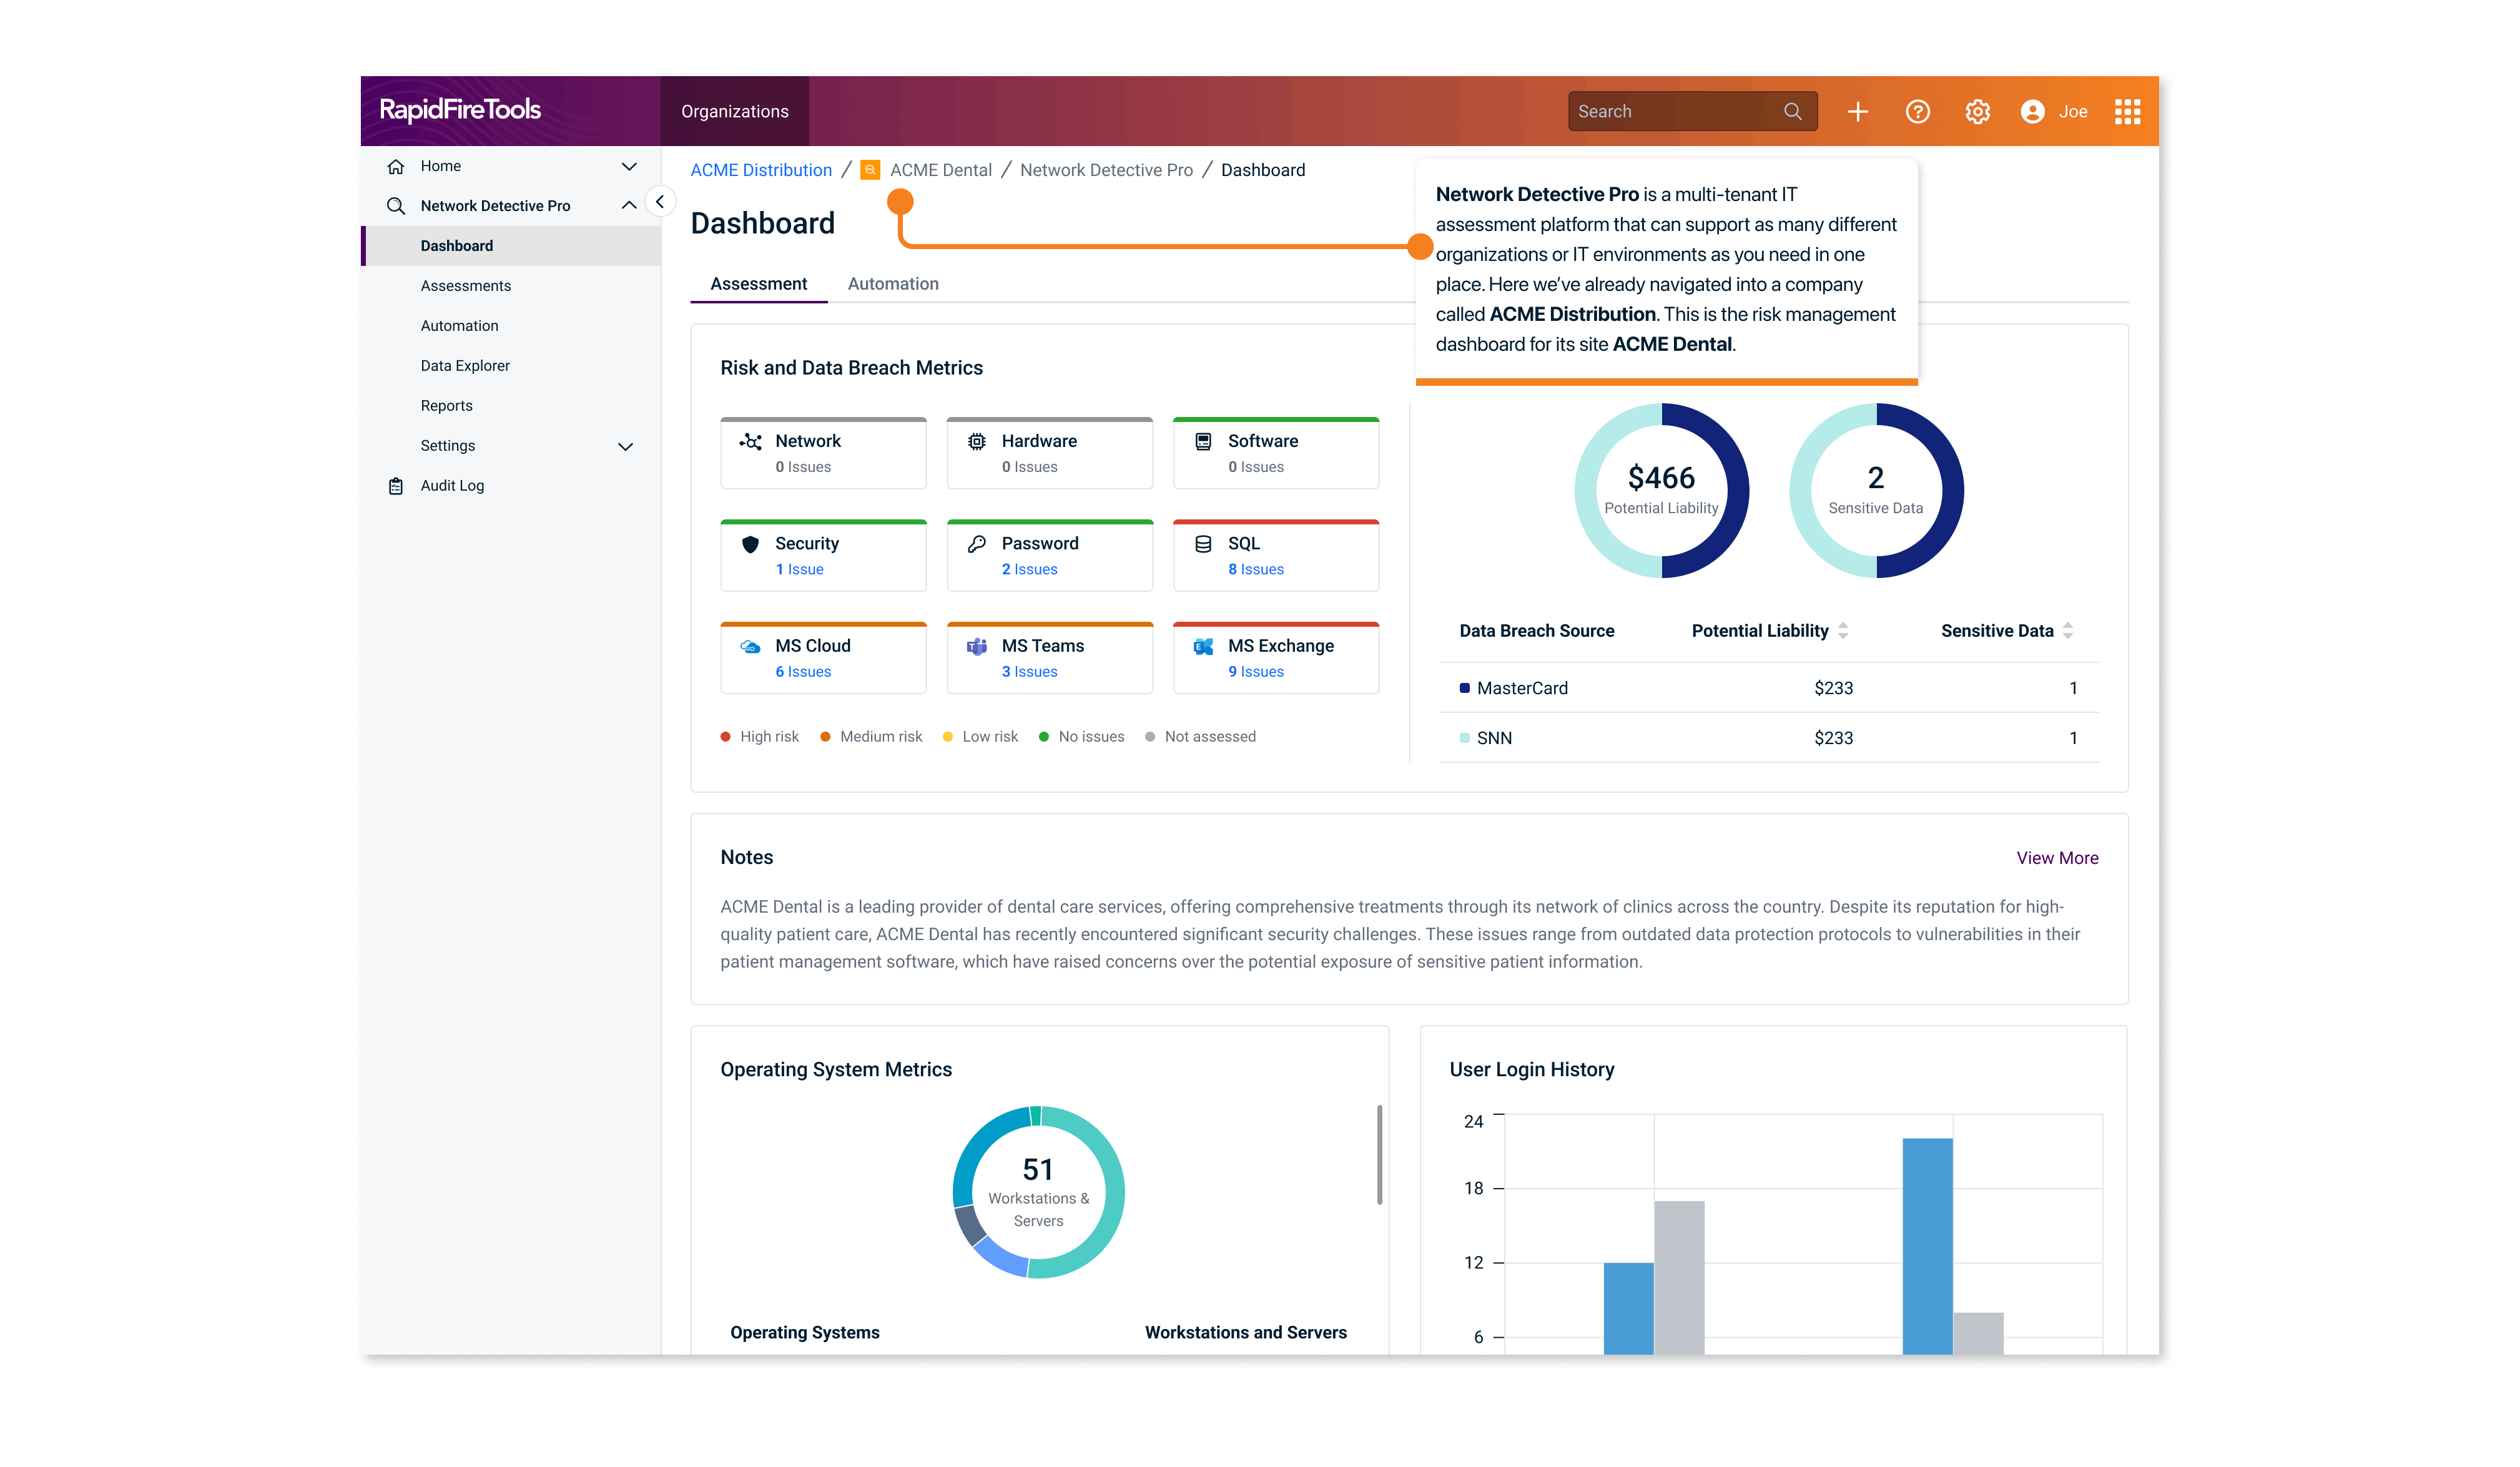The image size is (2520, 1467).
Task: Open the Organizations menu
Action: pyautogui.click(x=734, y=111)
